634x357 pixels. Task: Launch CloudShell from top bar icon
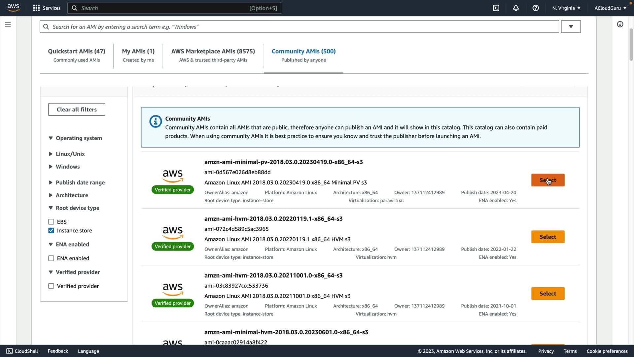pos(496,8)
